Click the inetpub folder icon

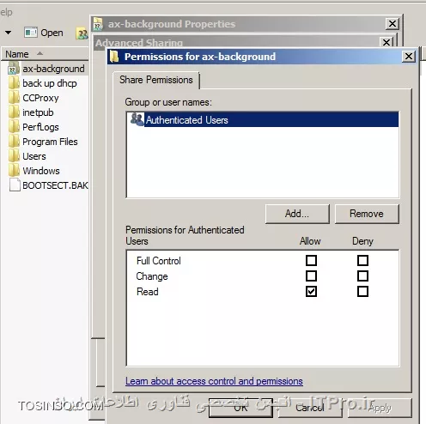[14, 112]
